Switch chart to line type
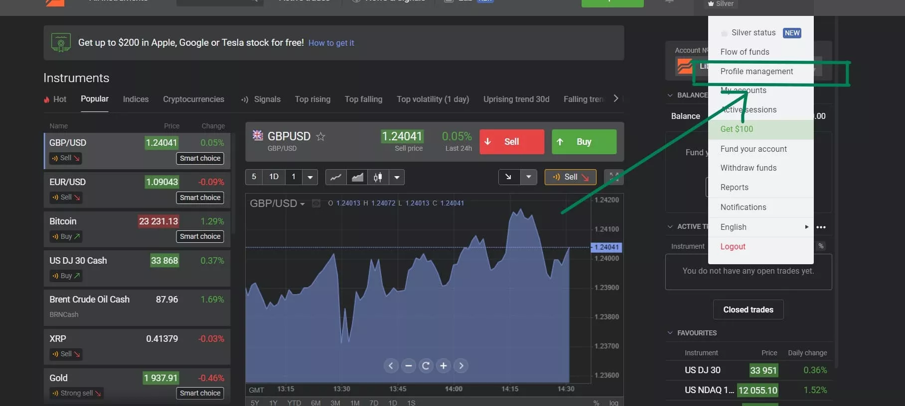 point(336,177)
